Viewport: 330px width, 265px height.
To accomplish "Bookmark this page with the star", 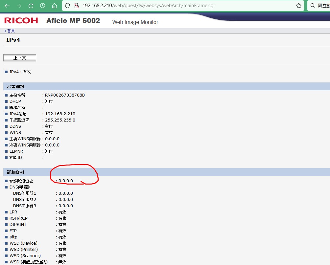I will (298, 6).
